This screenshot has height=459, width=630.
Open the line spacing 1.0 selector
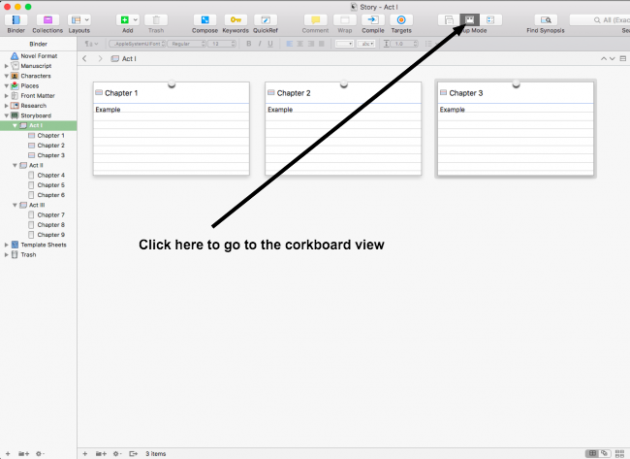tap(401, 44)
